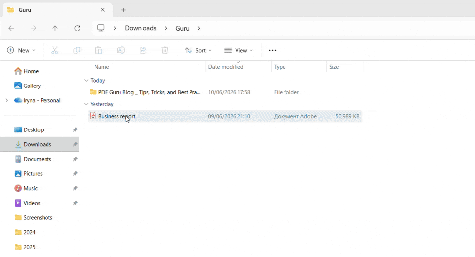
Task: Open the 2024 folder in sidebar
Action: point(25,232)
